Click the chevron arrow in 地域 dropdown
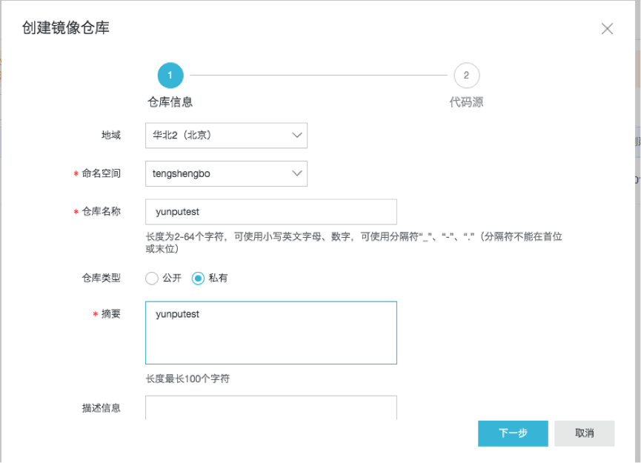 (x=297, y=136)
